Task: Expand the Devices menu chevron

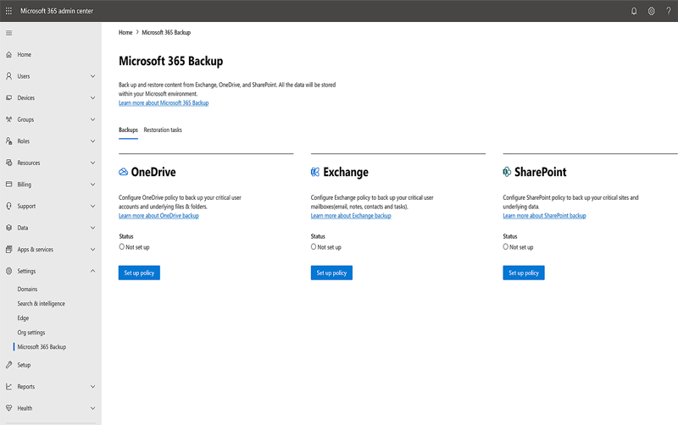Action: point(92,97)
